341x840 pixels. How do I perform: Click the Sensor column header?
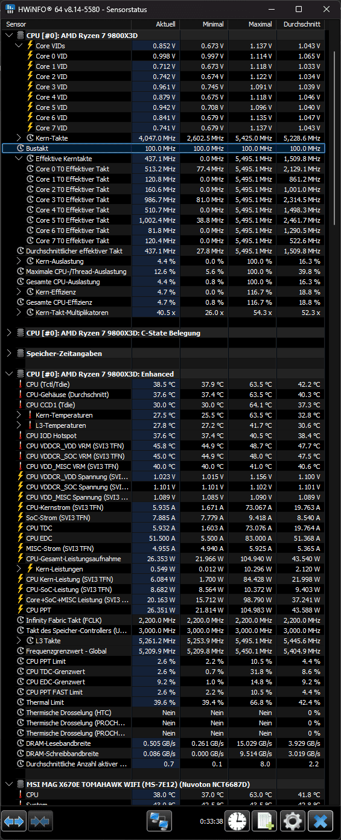(66, 24)
